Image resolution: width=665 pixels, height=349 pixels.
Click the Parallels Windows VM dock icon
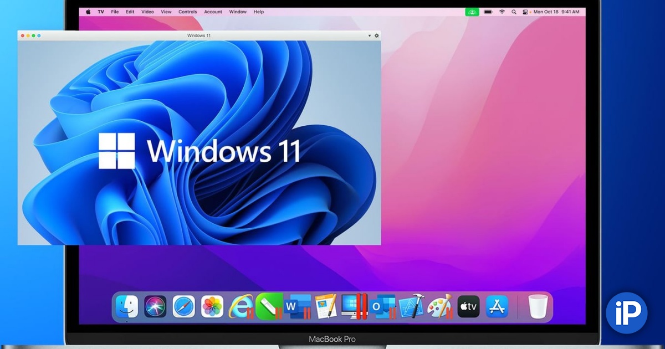354,306
